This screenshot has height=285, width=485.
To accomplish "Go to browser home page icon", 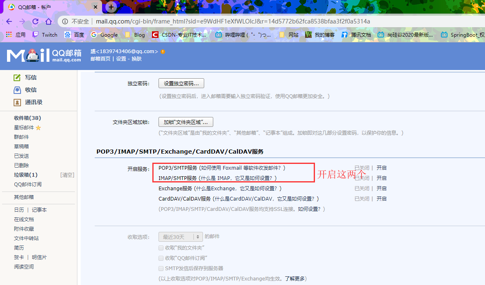I will (49, 21).
